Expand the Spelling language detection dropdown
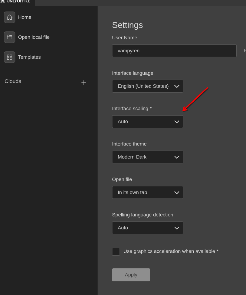Image resolution: width=246 pixels, height=295 pixels. coord(147,228)
